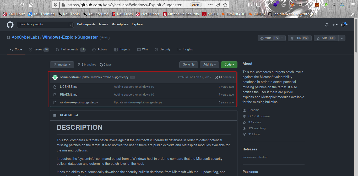This screenshot has width=358, height=176.
Task: Open the Firefox library icon
Action: coord(251,5)
